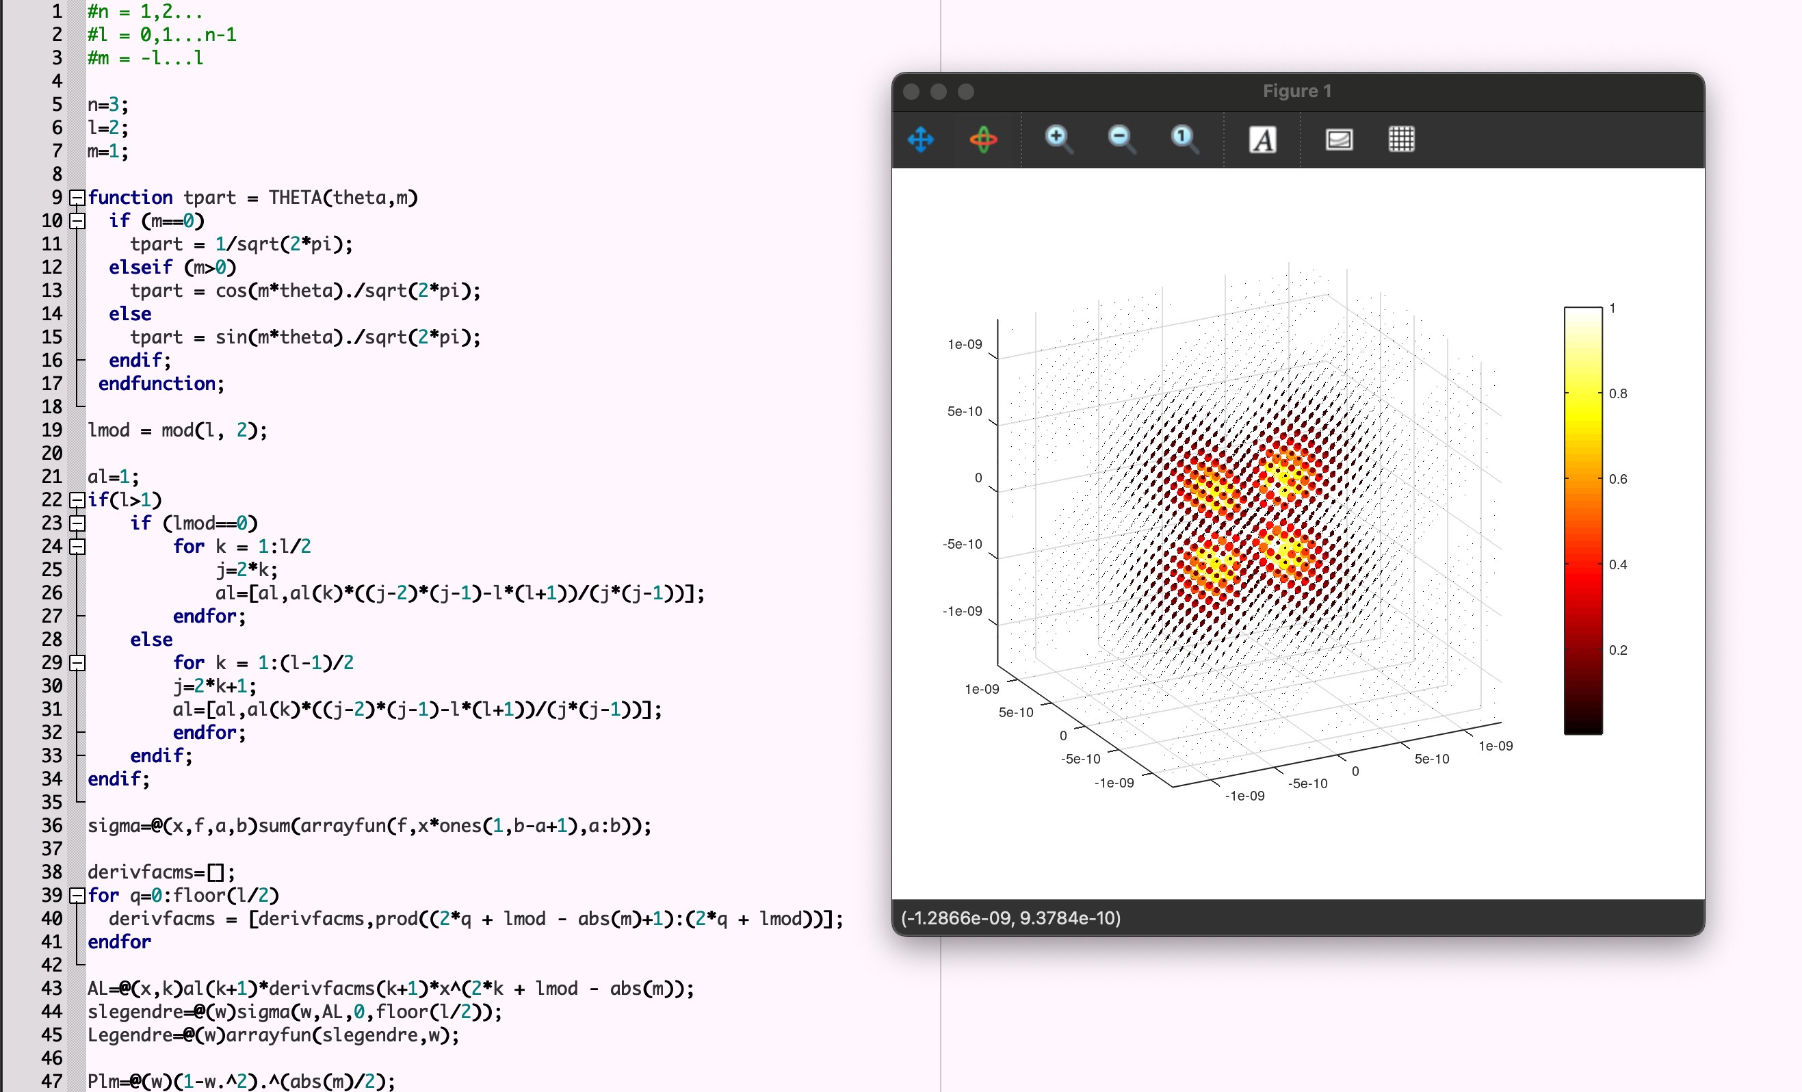Place cursor in 'n=3;' on line 5
Image resolution: width=1802 pixels, height=1092 pixels.
click(x=107, y=105)
